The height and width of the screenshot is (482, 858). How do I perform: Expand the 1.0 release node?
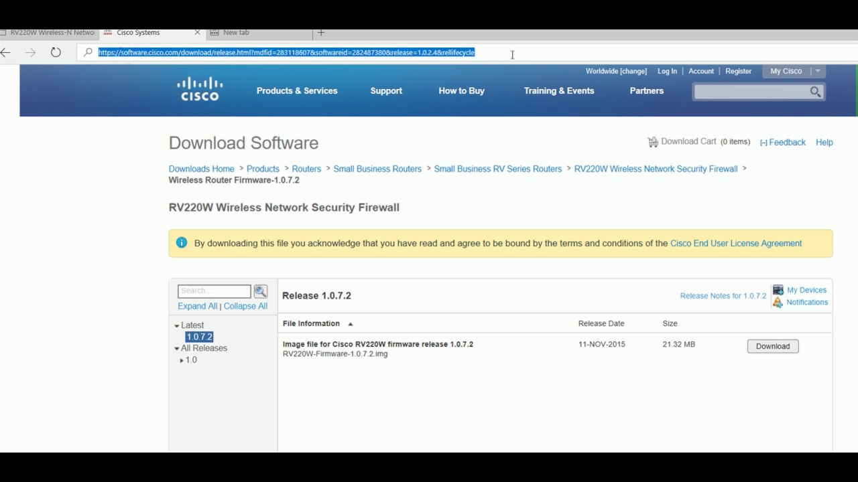(x=182, y=360)
